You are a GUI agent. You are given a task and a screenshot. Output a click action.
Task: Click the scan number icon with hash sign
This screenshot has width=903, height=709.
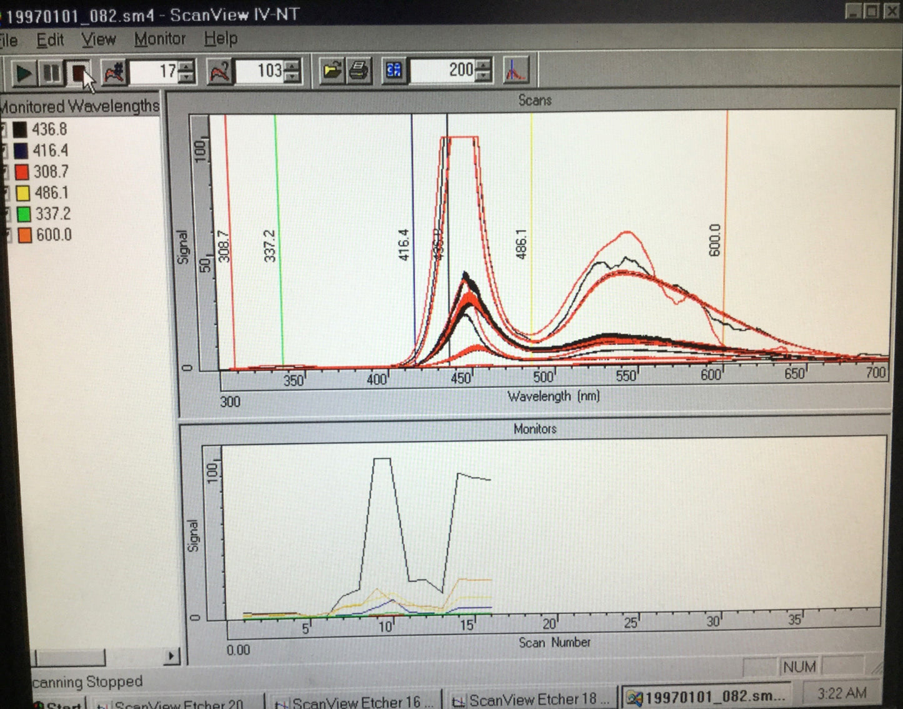[x=114, y=73]
